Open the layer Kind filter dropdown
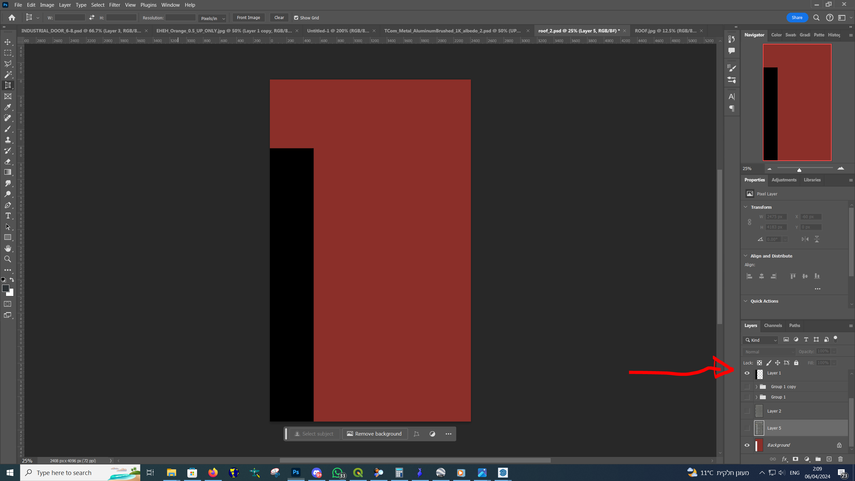The height and width of the screenshot is (481, 855). (x=761, y=340)
